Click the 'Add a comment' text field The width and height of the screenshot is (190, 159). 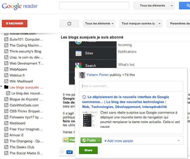click(131, 86)
